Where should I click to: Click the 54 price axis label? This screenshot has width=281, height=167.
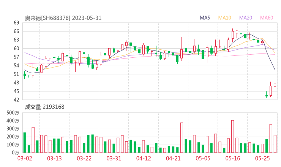[16, 66]
